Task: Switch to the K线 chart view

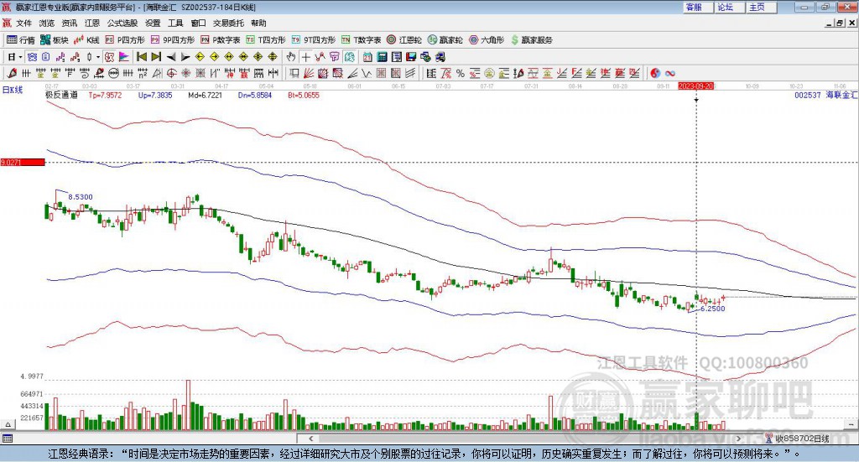Action: coord(86,40)
